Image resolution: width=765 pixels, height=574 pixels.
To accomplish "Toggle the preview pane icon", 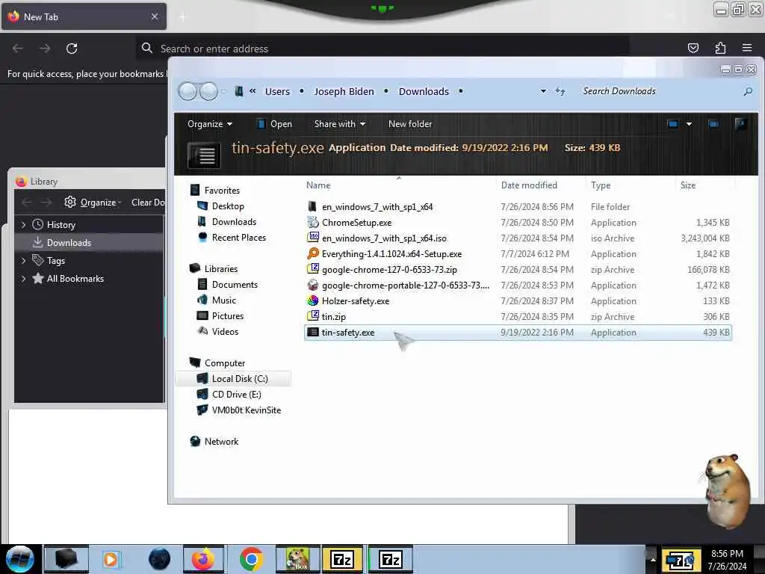I will 713,124.
